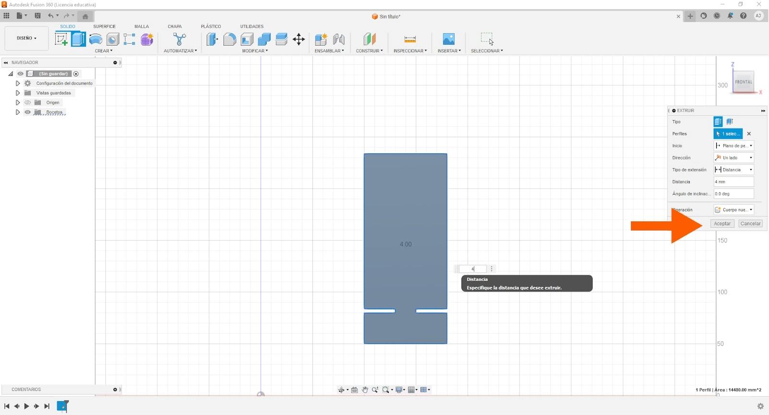Click the 1 selec... profiles button
769x415 pixels.
pos(728,134)
